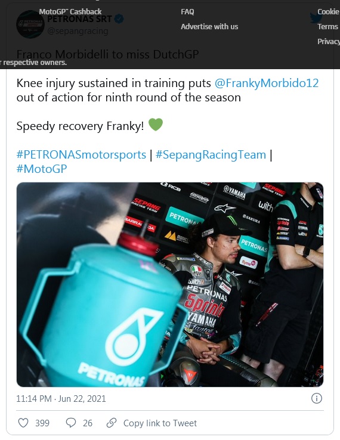
Task: Open MotoGP Cashback footer link
Action: coord(70,11)
